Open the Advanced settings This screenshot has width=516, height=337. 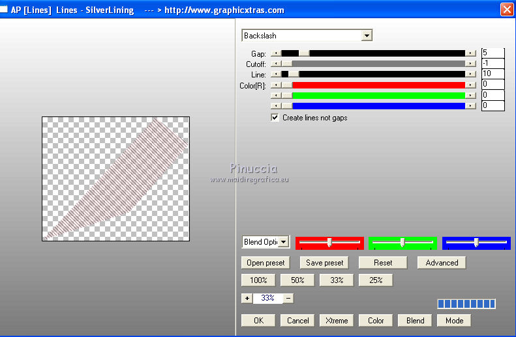tap(442, 263)
